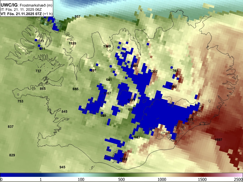Viewport: 243px width, 182px height.
Task: Click the 623 value label
Action: pyautogui.click(x=137, y=137)
